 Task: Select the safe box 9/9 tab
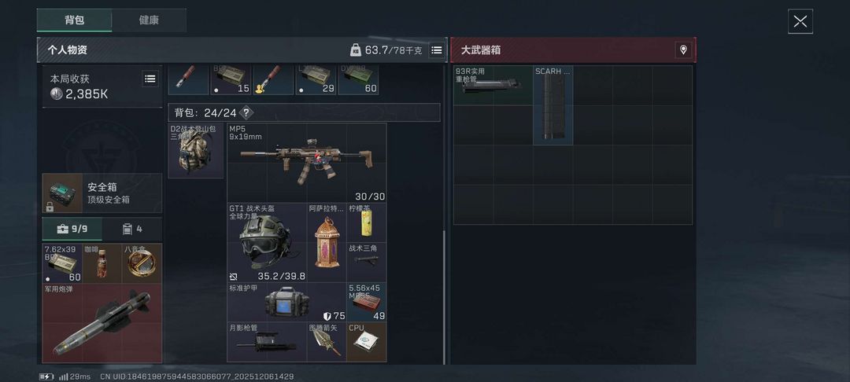click(x=72, y=229)
